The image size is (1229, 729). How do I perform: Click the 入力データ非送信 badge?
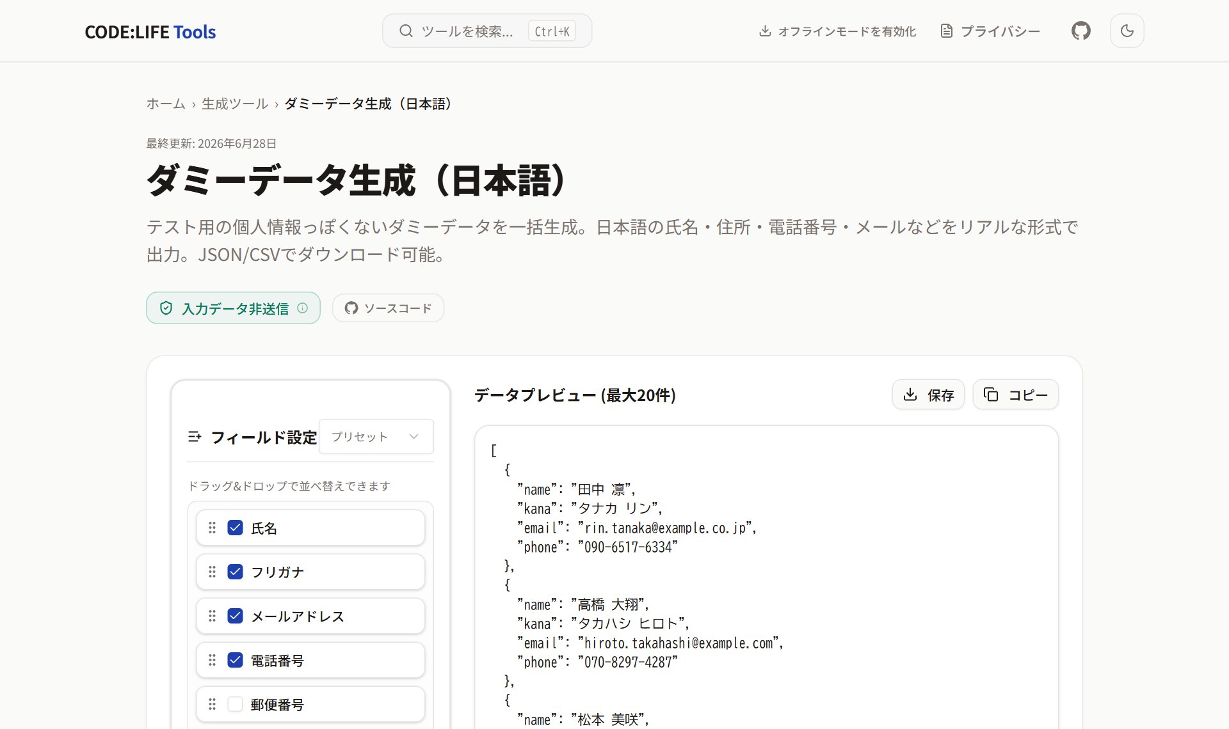pyautogui.click(x=233, y=308)
